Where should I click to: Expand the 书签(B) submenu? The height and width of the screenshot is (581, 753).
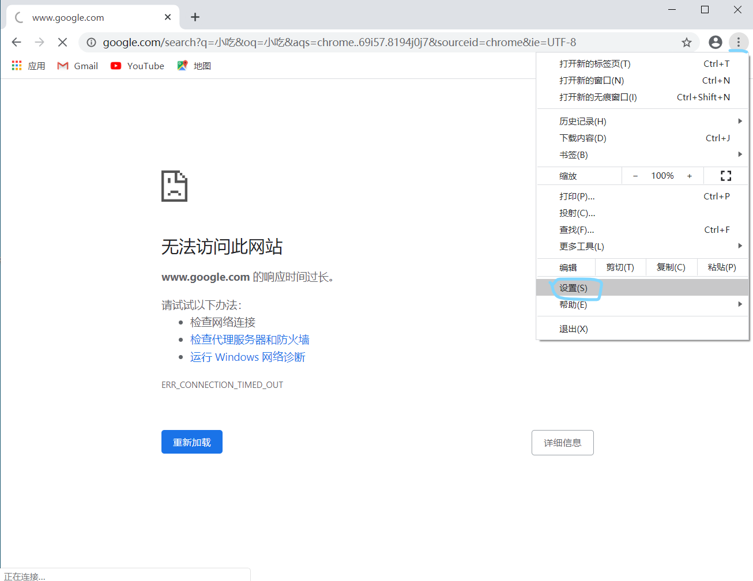tap(642, 154)
